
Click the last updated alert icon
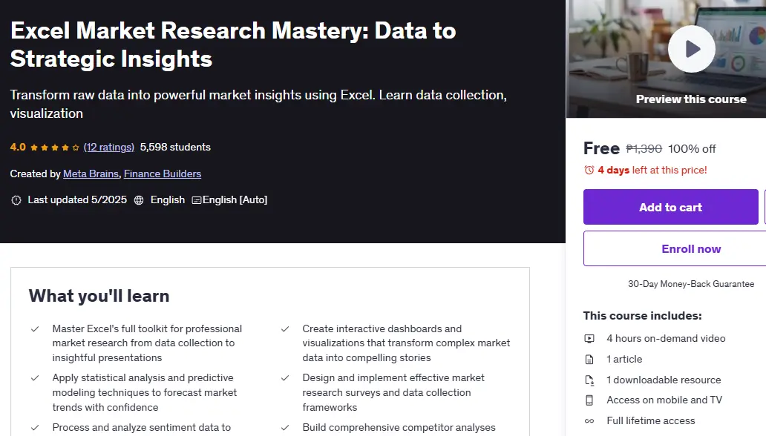pyautogui.click(x=16, y=200)
